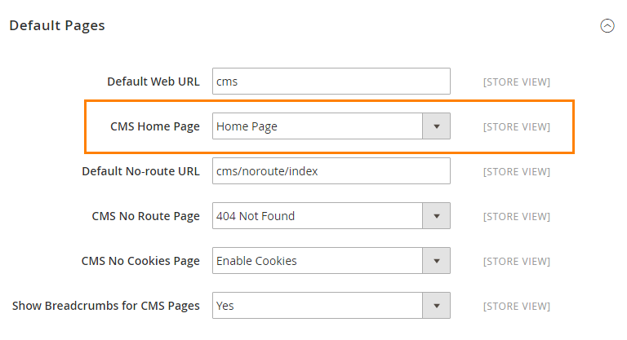The height and width of the screenshot is (340, 627).
Task: Open CMS No Cookies Page dropdown arrow
Action: (436, 260)
